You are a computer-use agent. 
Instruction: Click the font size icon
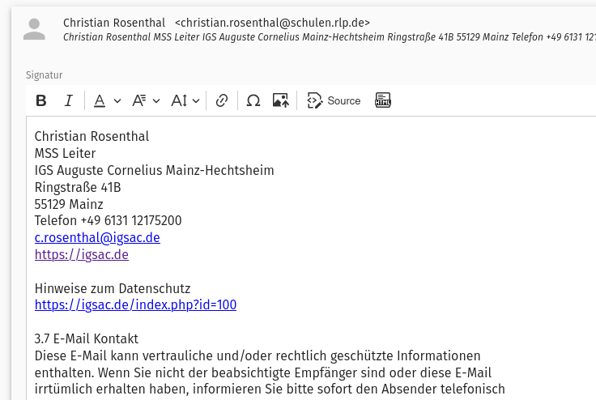[x=179, y=100]
